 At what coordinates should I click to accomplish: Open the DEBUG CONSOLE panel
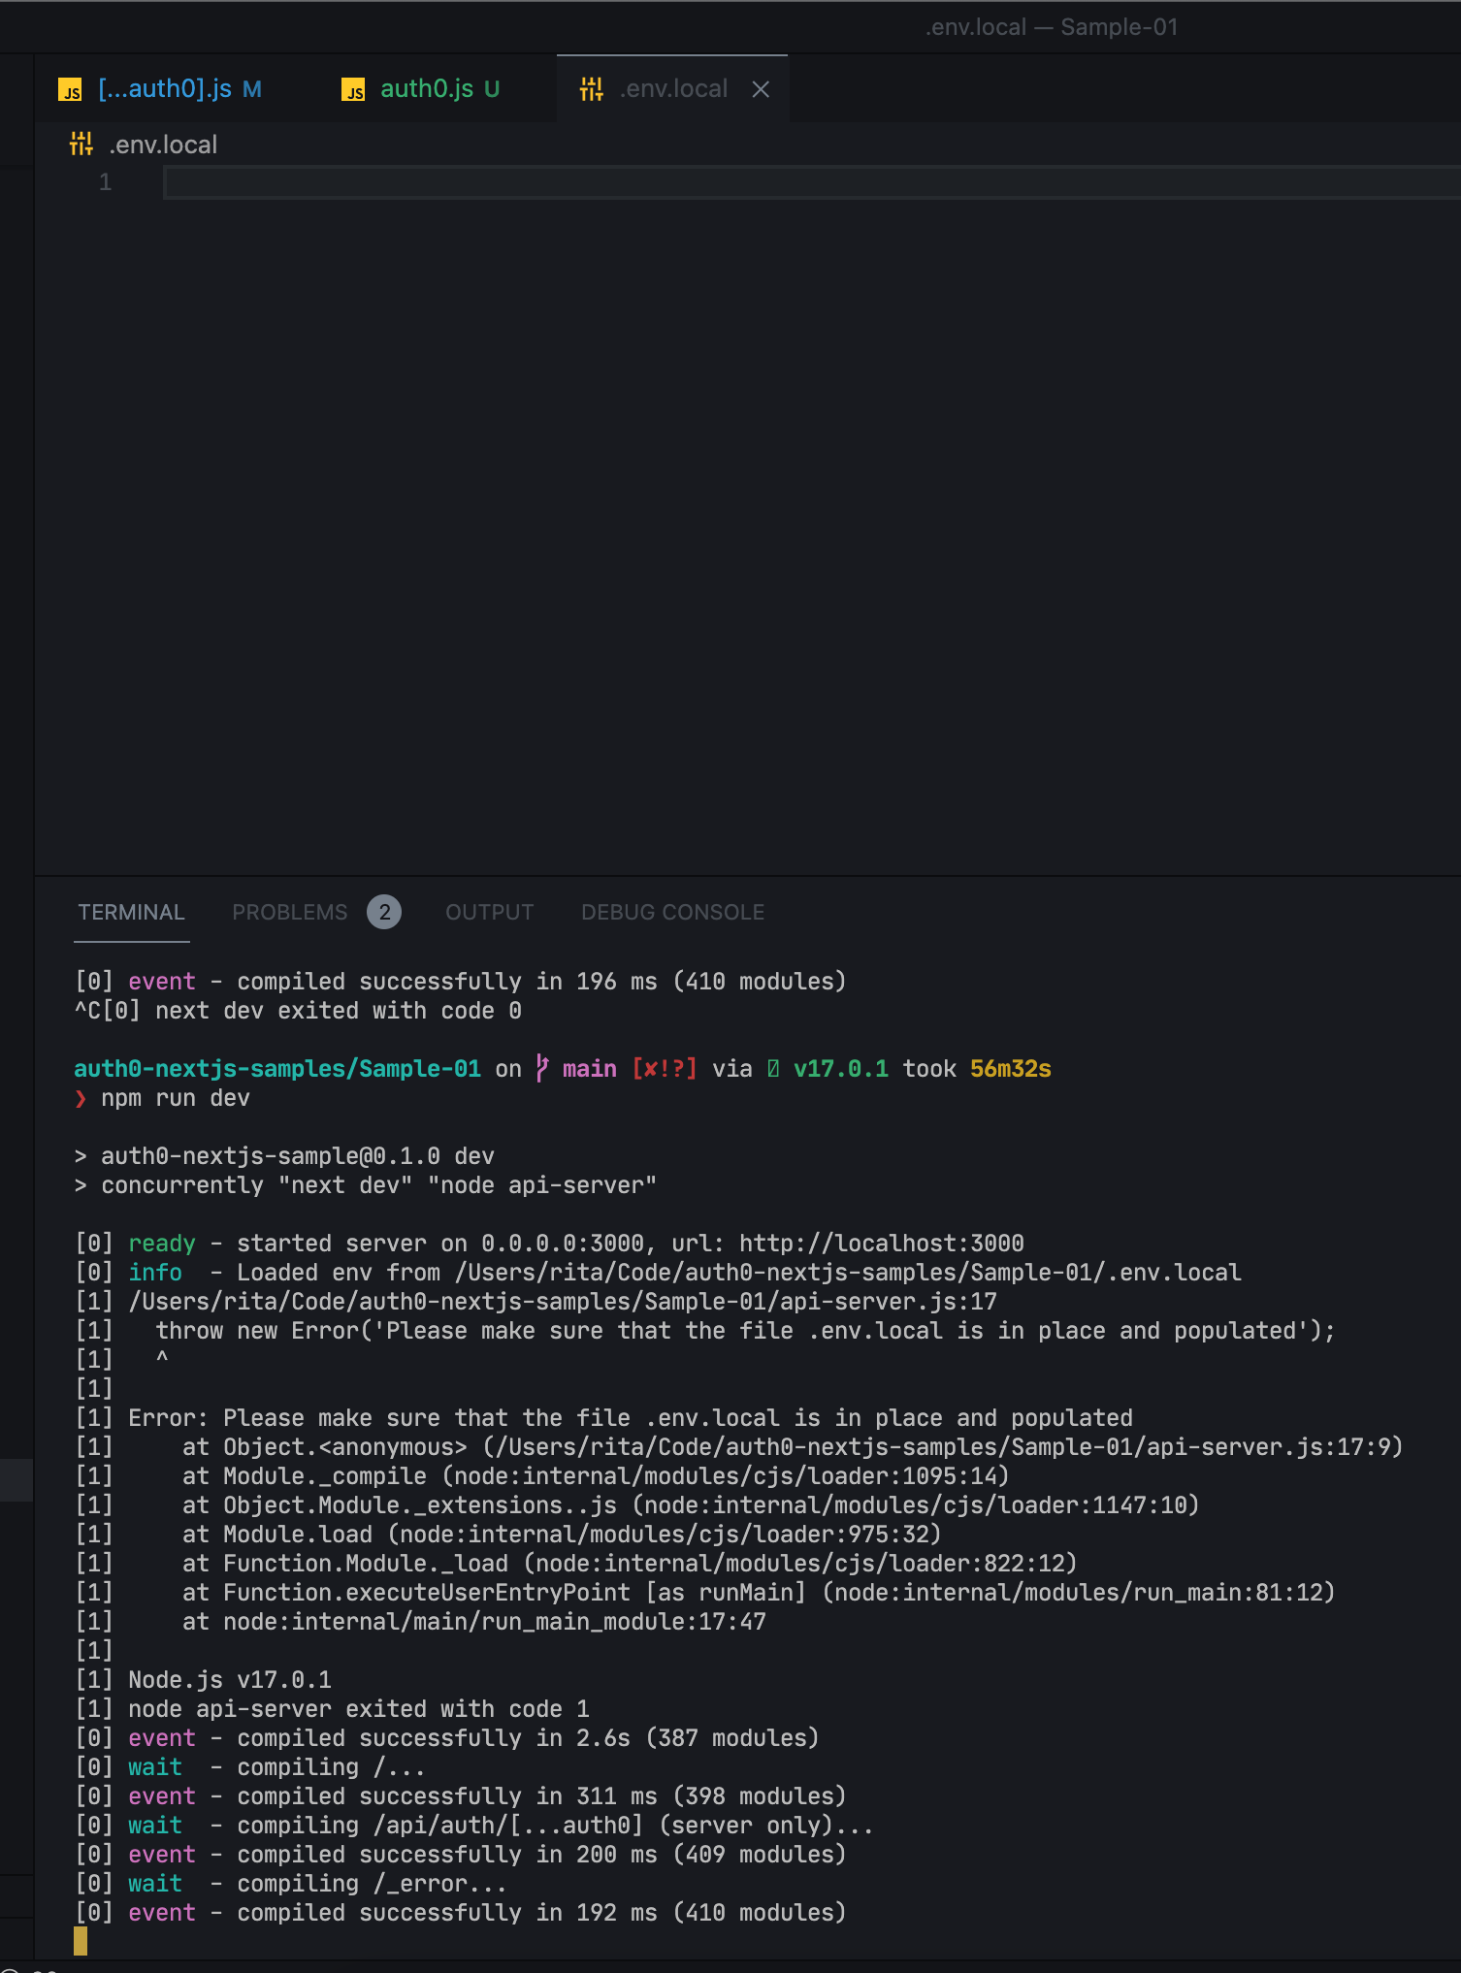671,912
